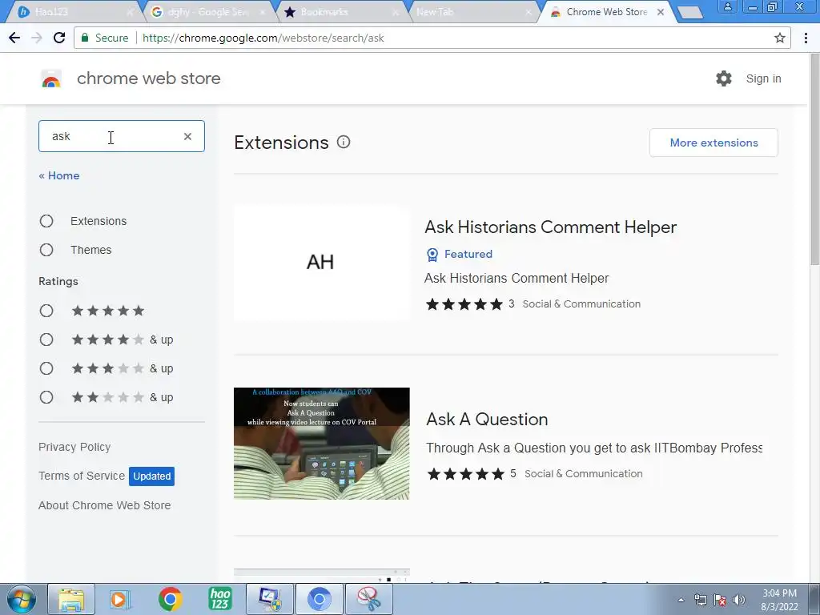The width and height of the screenshot is (820, 615).
Task: Open the Snipping Tool scissors icon
Action: point(368,599)
